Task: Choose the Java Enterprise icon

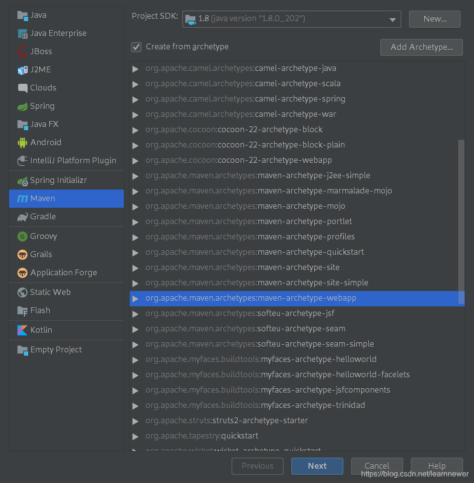Action: tap(22, 34)
